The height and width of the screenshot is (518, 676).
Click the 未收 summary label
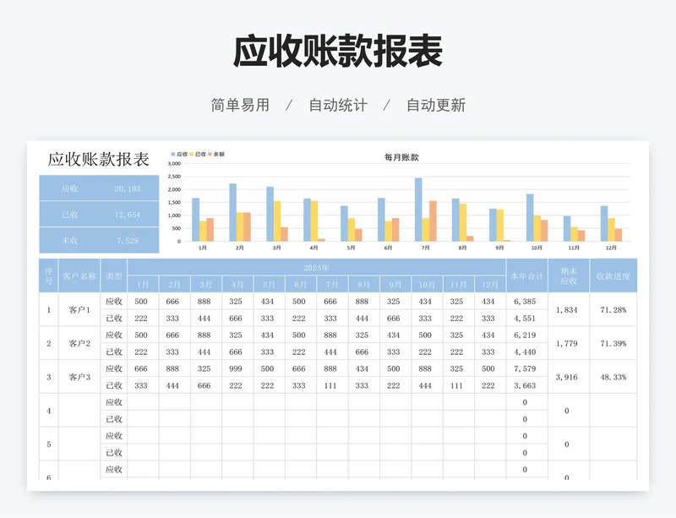(x=69, y=240)
